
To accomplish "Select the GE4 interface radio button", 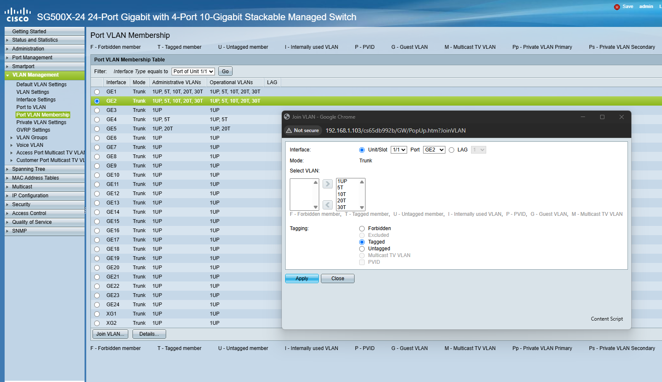I will coord(97,119).
